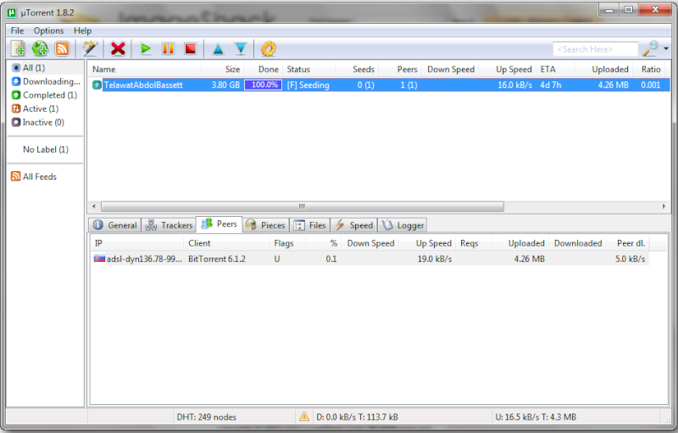Pause torrent with orange pause icon
Viewport: 678px width, 433px height.
pyautogui.click(x=168, y=49)
